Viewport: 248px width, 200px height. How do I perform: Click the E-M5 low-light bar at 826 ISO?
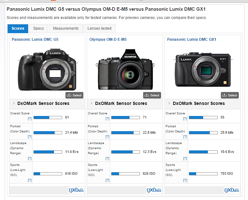coord(126,174)
